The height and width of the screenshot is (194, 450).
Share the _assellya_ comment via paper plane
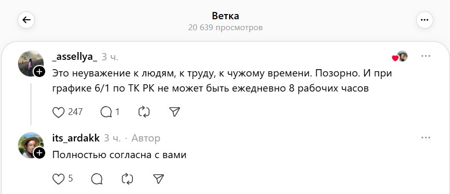click(175, 112)
